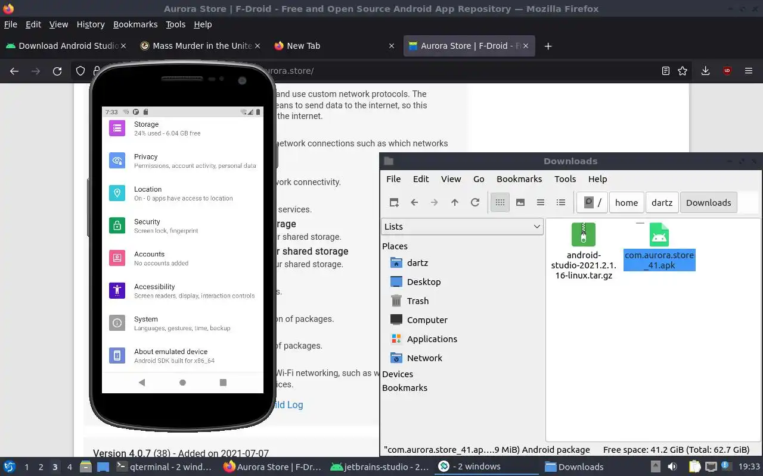Viewport: 763px width, 476px height.
Task: Open Firefox History menu
Action: (x=91, y=24)
